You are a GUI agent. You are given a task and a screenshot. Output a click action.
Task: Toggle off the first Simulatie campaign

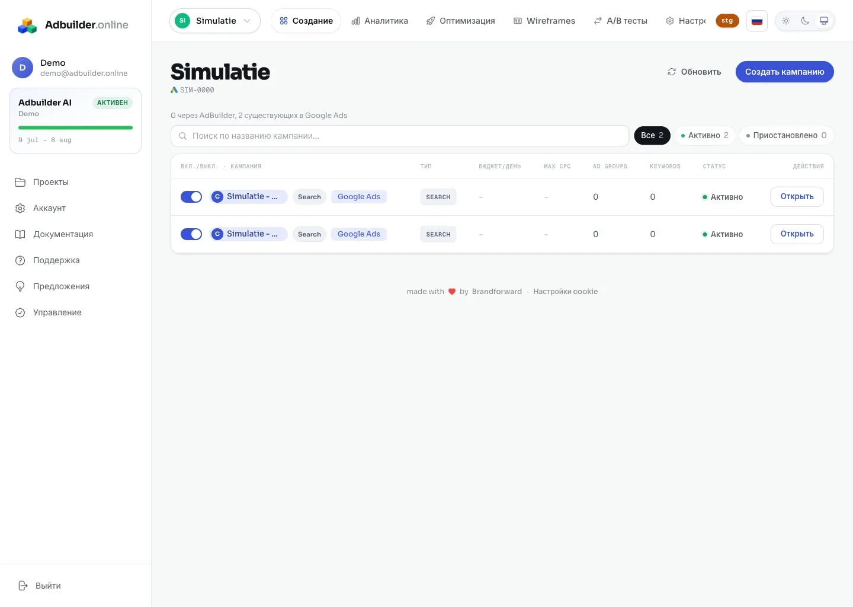click(191, 197)
